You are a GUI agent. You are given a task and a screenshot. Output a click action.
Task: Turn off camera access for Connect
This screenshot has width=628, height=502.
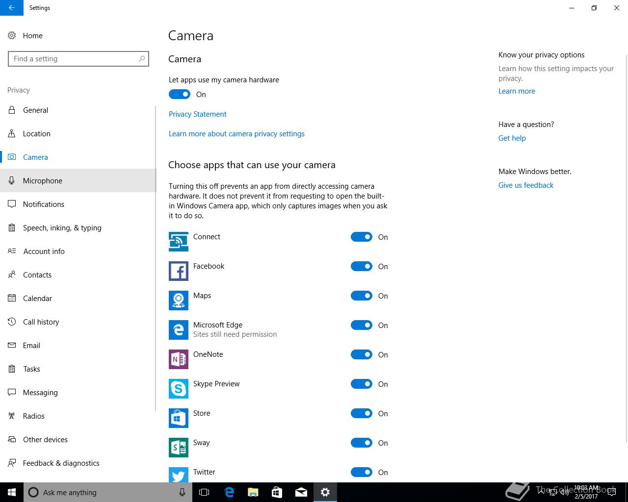pos(362,237)
